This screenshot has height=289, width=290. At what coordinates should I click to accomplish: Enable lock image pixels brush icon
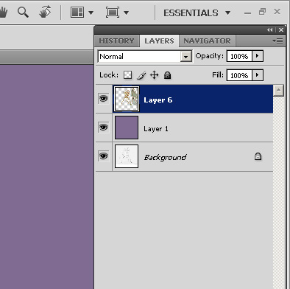[x=141, y=75]
